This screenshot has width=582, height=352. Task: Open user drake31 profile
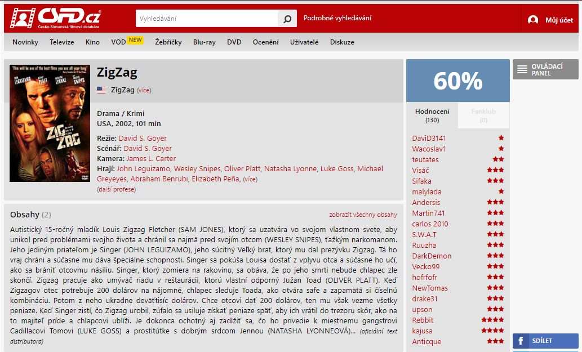point(425,298)
